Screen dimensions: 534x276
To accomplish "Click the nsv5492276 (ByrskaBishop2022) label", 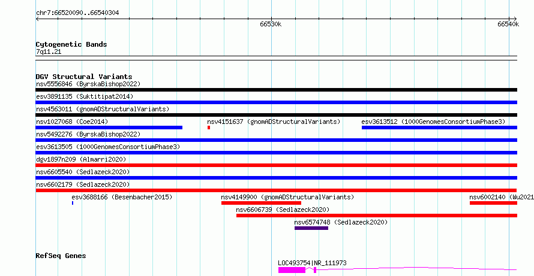I will point(88,134).
